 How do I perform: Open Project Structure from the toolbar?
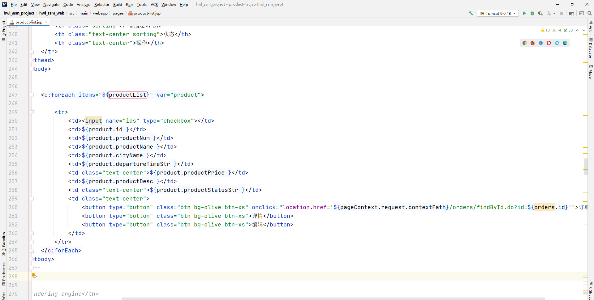point(571,13)
